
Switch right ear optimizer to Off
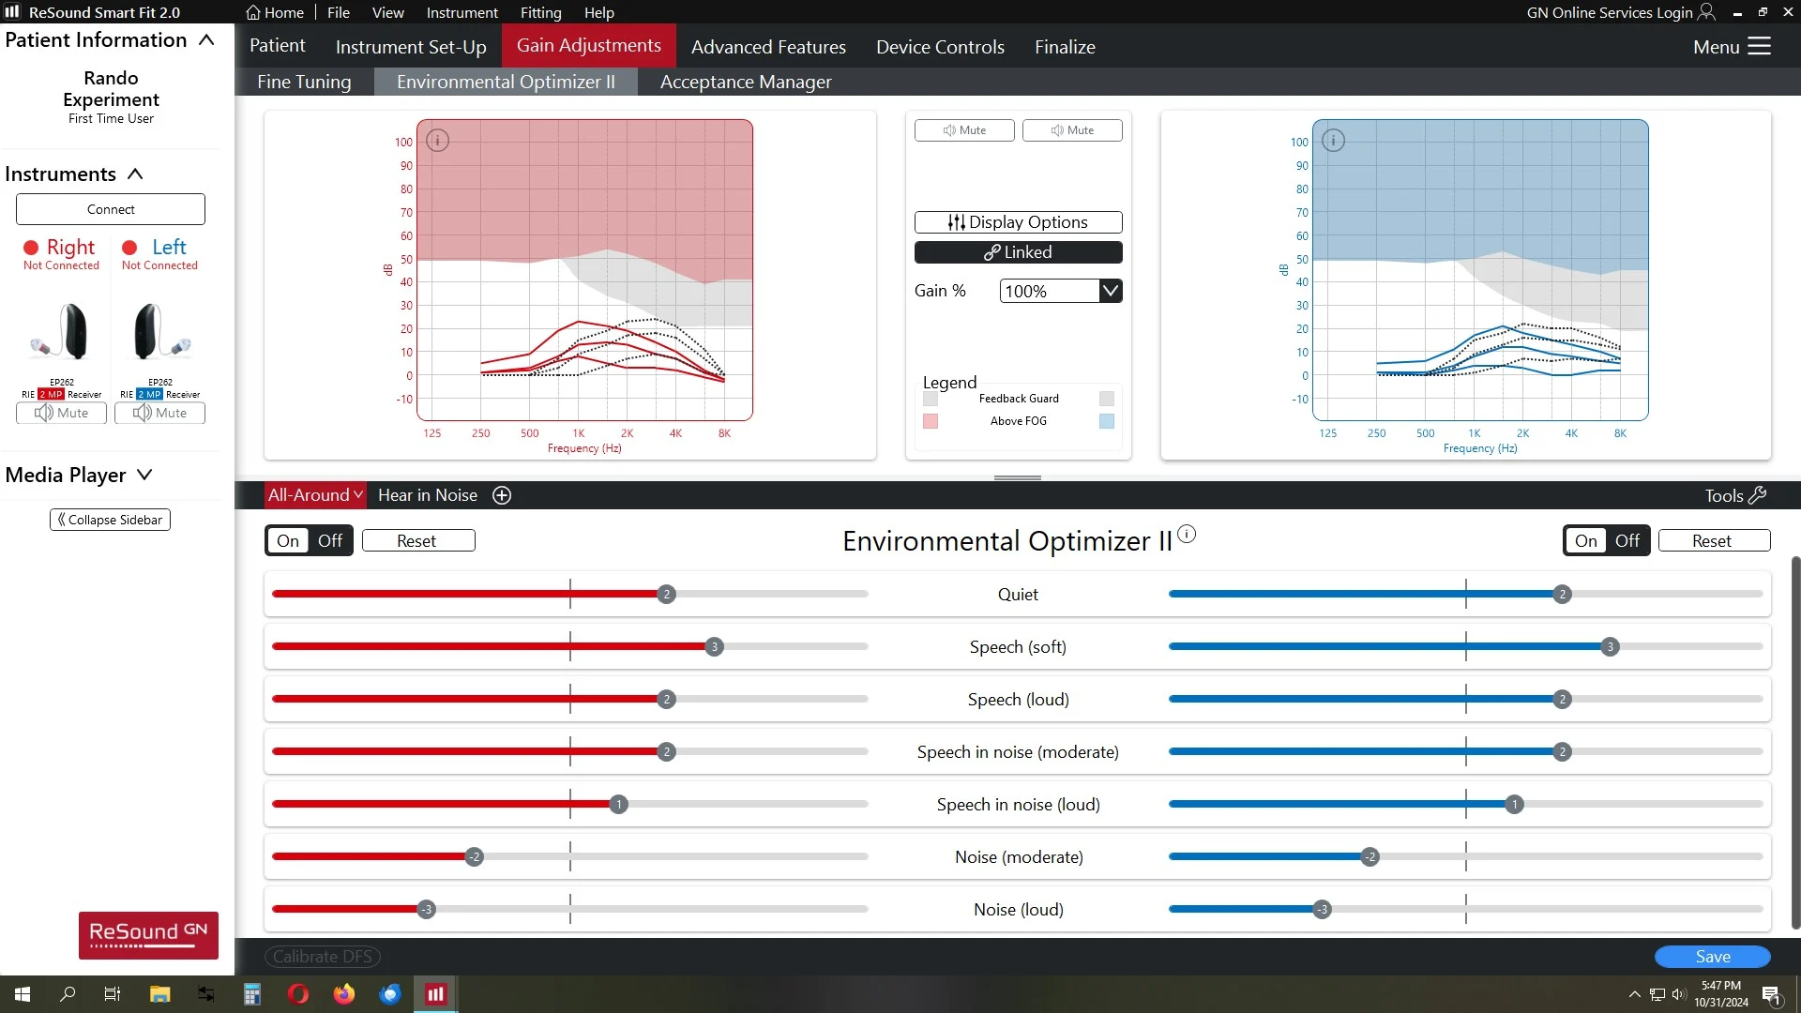(330, 540)
